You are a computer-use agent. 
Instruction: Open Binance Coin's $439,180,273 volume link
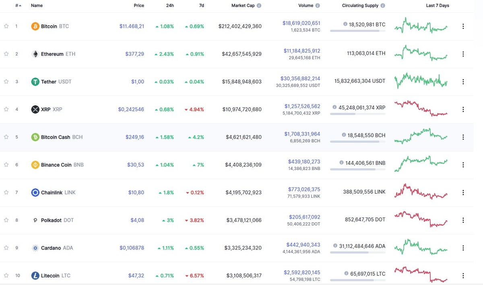[x=304, y=162]
